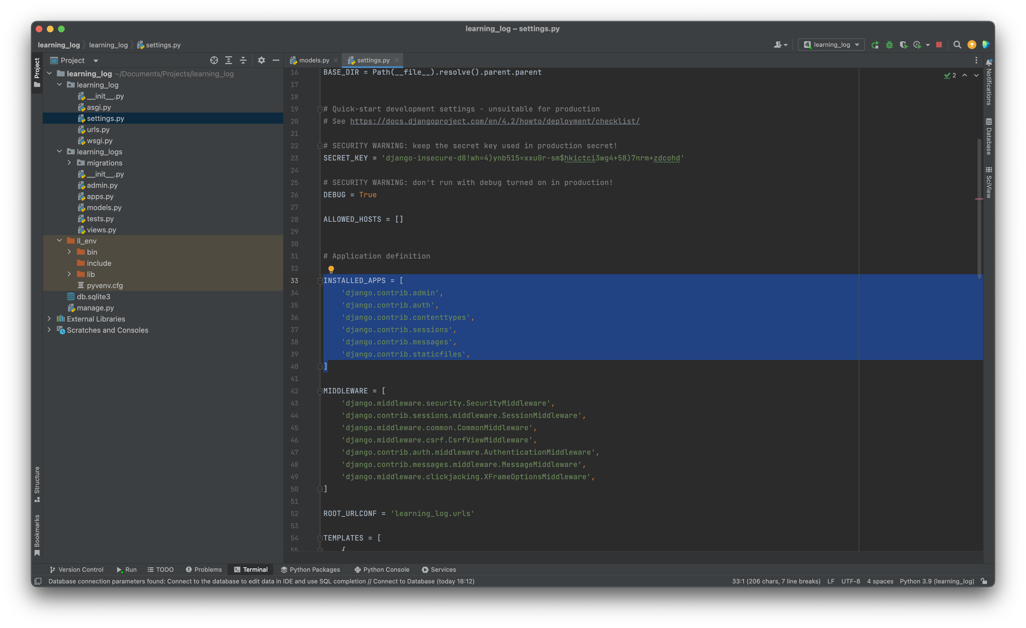Image resolution: width=1026 pixels, height=628 pixels.
Task: Open the SciView tool window
Action: pyautogui.click(x=989, y=182)
